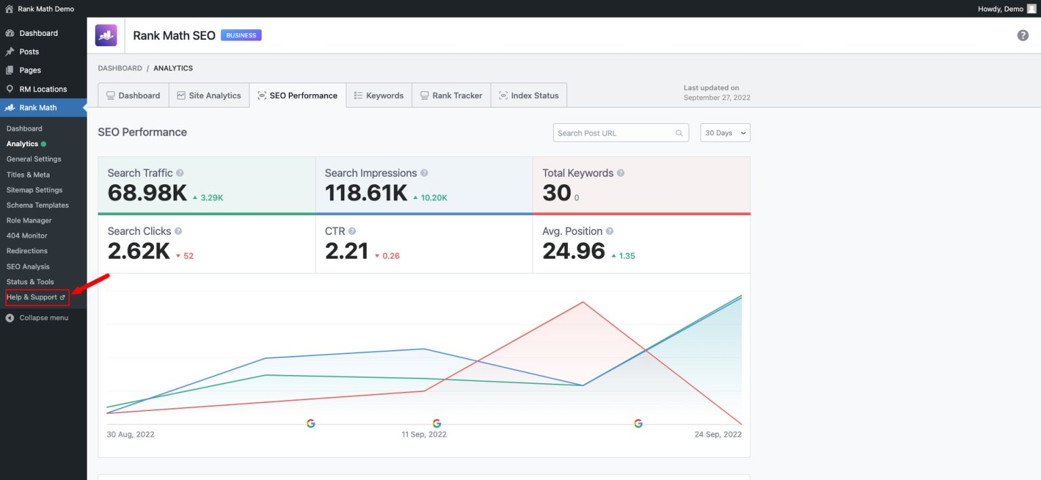Focus the Search Post URL field

pos(613,133)
